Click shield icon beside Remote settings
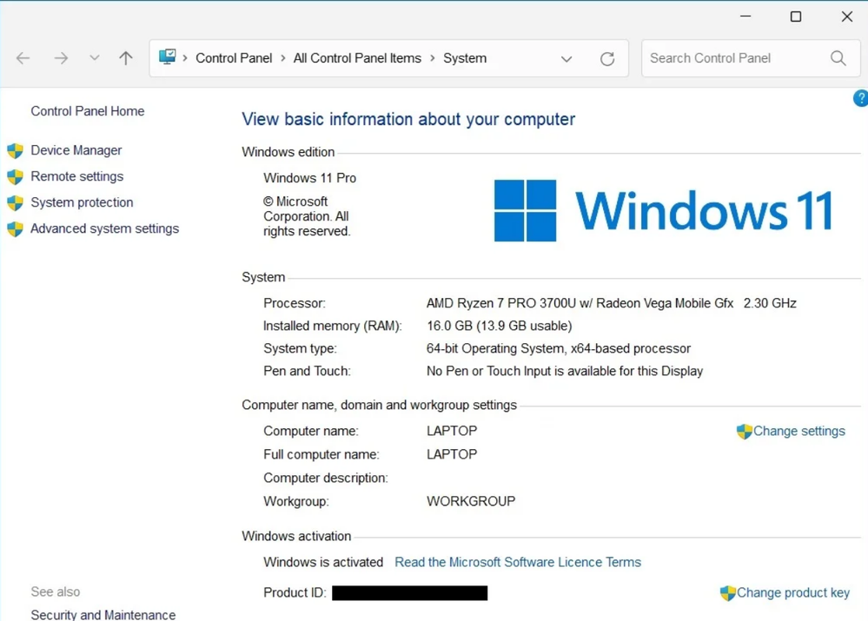Image resolution: width=868 pixels, height=621 pixels. pyautogui.click(x=15, y=176)
